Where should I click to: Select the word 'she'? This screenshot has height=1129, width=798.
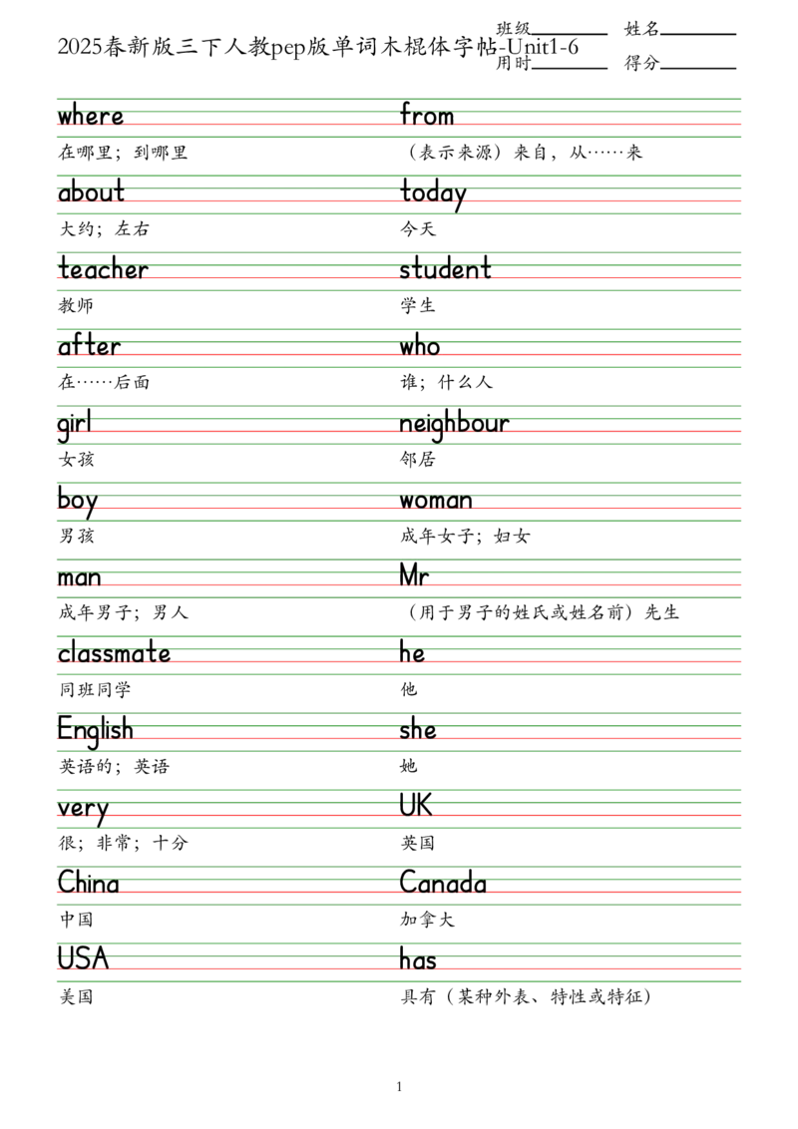(x=419, y=731)
